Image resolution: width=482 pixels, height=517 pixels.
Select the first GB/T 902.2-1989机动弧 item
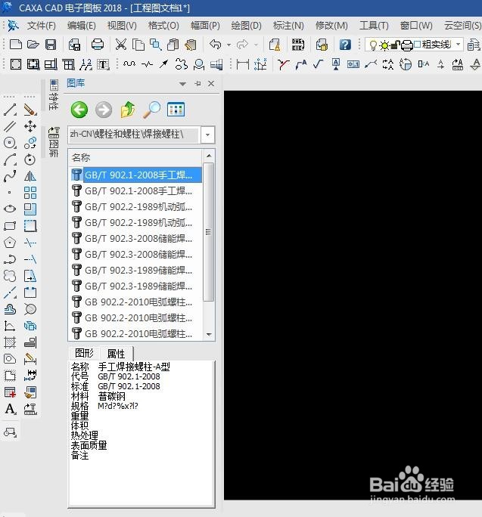coord(135,207)
